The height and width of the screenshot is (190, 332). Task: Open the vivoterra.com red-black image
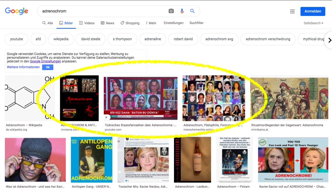79,98
